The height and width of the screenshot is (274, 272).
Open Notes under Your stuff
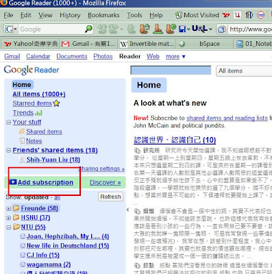[34, 141]
